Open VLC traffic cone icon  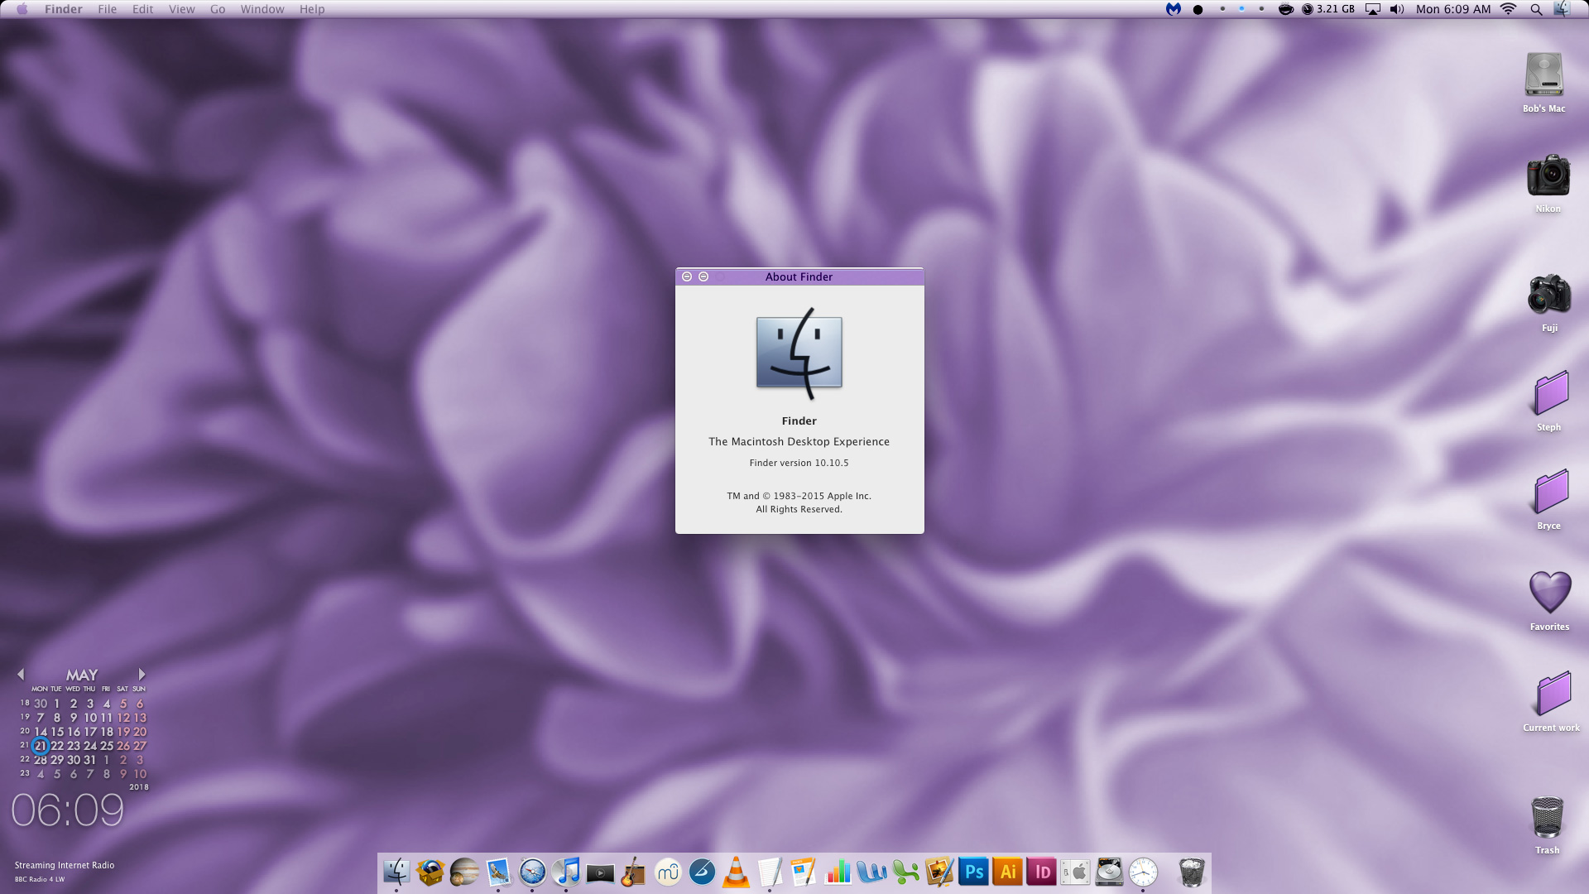(x=735, y=872)
